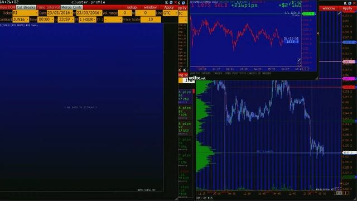This screenshot has width=357, height=201.
Task: Click the first Vol range field
Action: point(124,13)
